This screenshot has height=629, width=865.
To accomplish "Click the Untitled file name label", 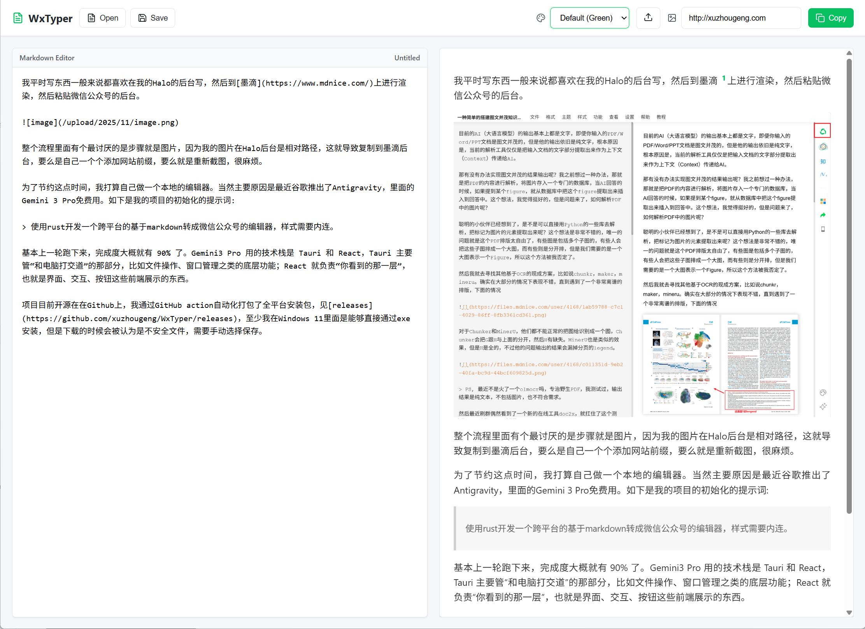I will tap(407, 58).
